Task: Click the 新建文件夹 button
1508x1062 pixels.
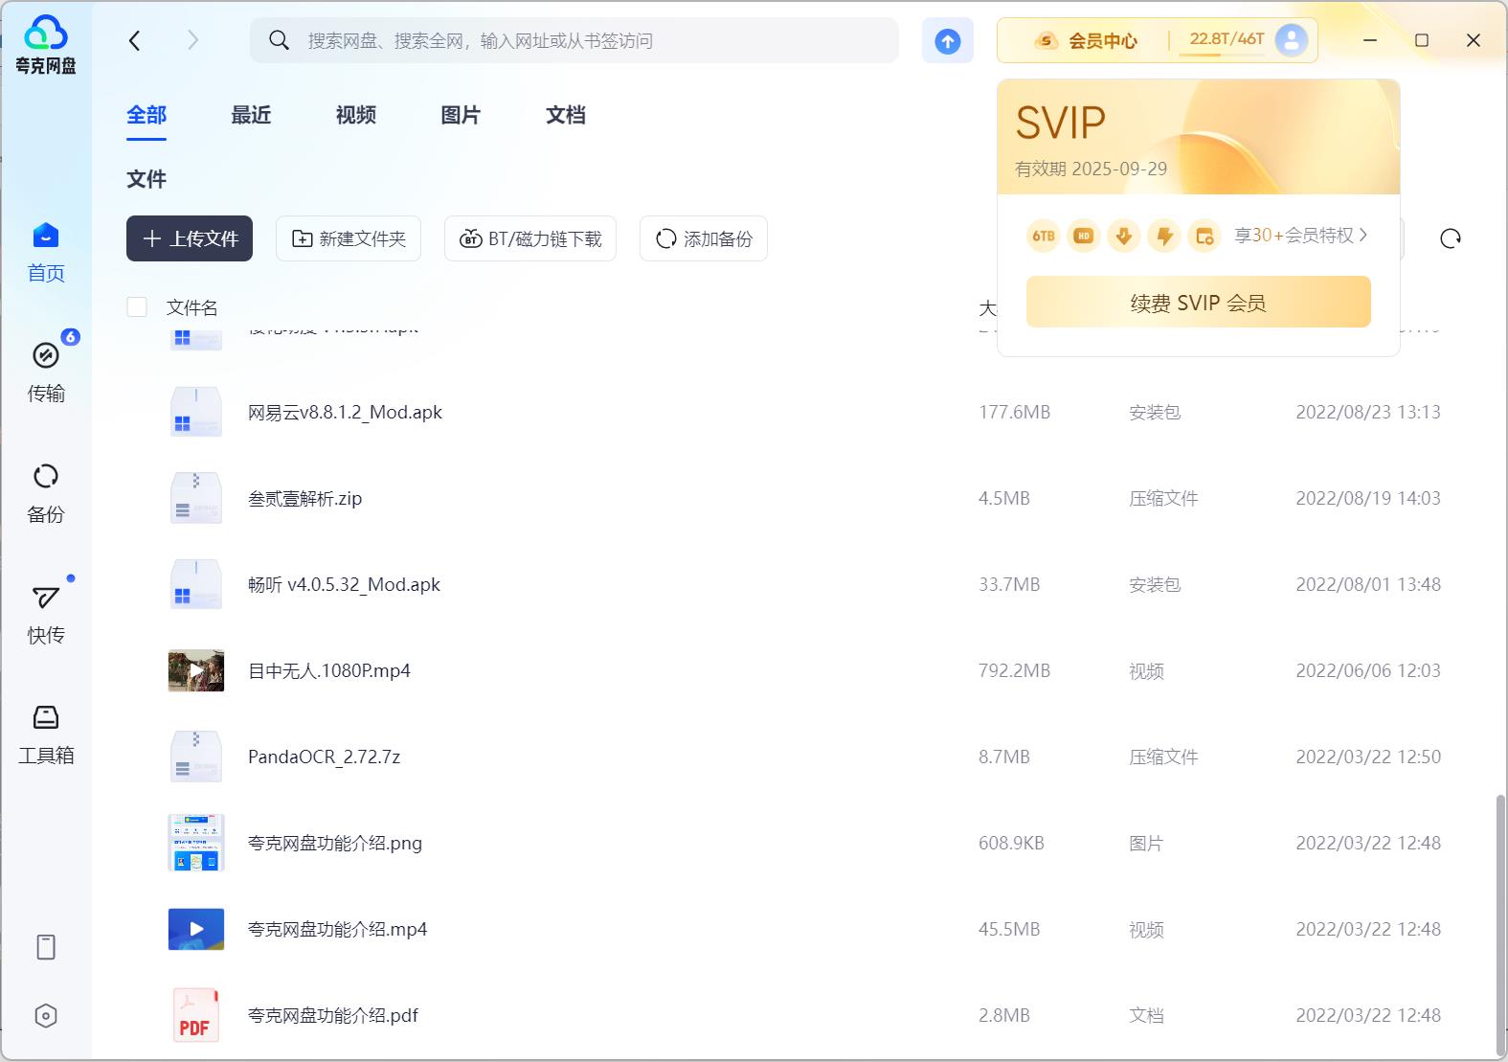Action: [349, 238]
